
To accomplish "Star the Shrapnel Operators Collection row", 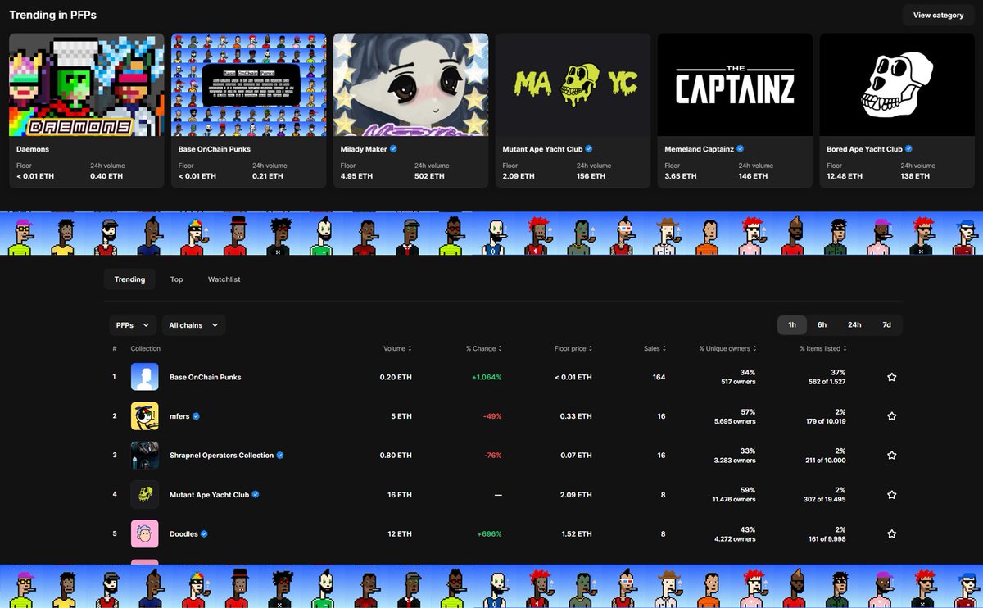I will point(892,456).
